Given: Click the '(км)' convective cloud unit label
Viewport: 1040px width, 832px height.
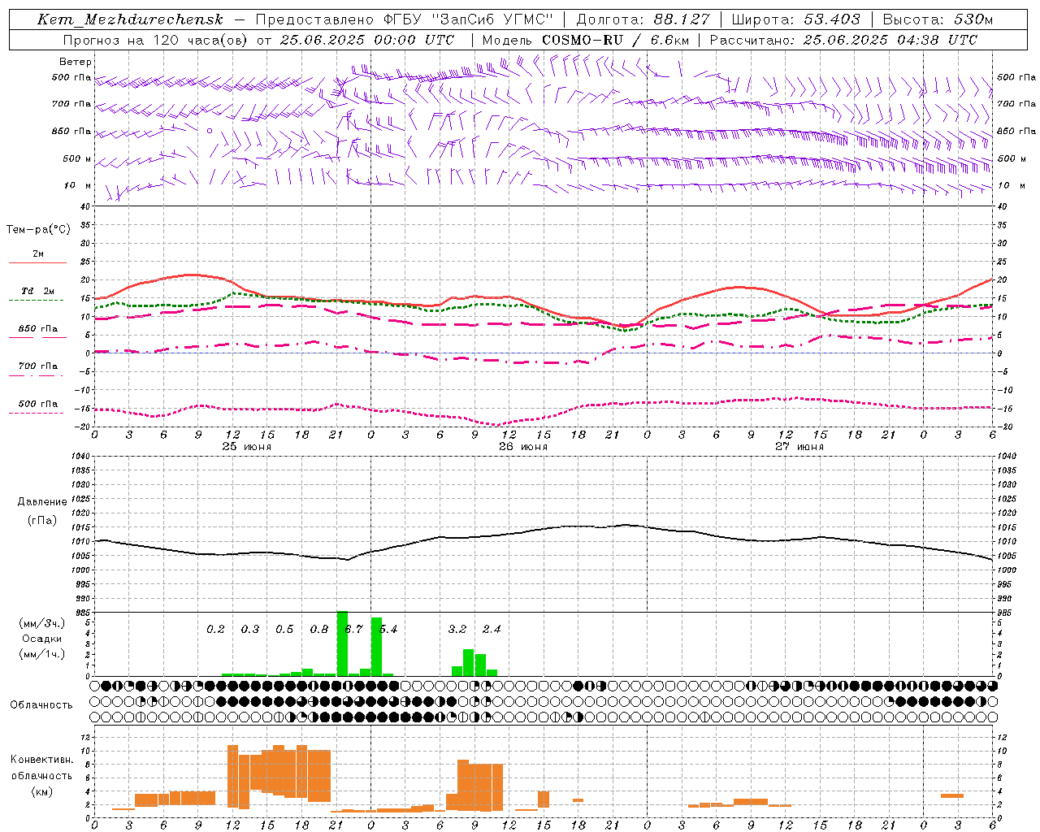Looking at the screenshot, I should 41,791.
